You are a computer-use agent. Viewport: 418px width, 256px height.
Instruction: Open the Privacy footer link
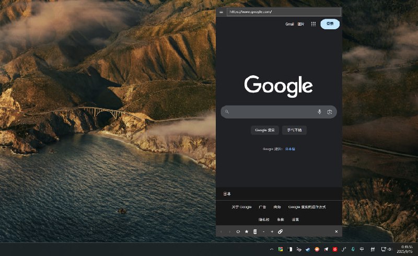tap(264, 220)
